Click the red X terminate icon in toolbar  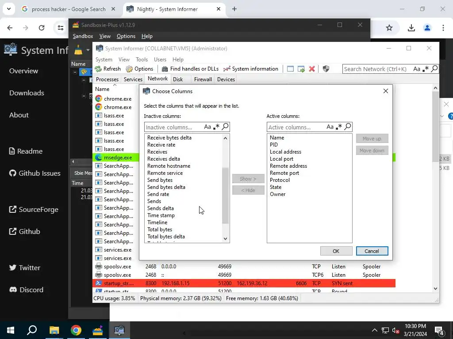pos(312,69)
